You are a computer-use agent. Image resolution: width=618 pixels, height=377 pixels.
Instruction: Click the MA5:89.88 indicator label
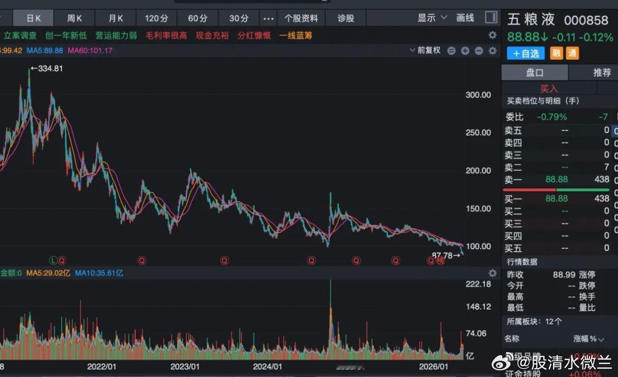click(x=44, y=50)
